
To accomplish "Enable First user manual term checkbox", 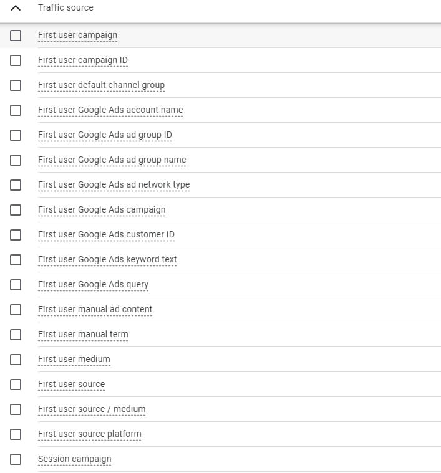I will pyautogui.click(x=16, y=335).
